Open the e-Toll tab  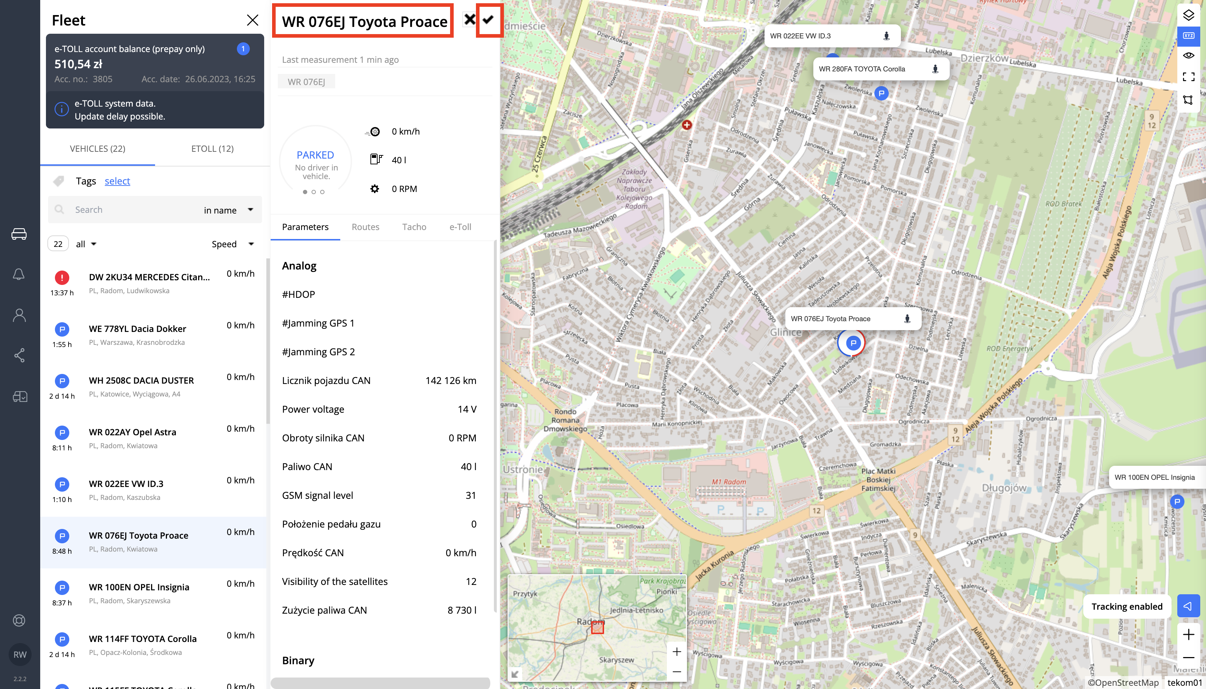pos(460,227)
